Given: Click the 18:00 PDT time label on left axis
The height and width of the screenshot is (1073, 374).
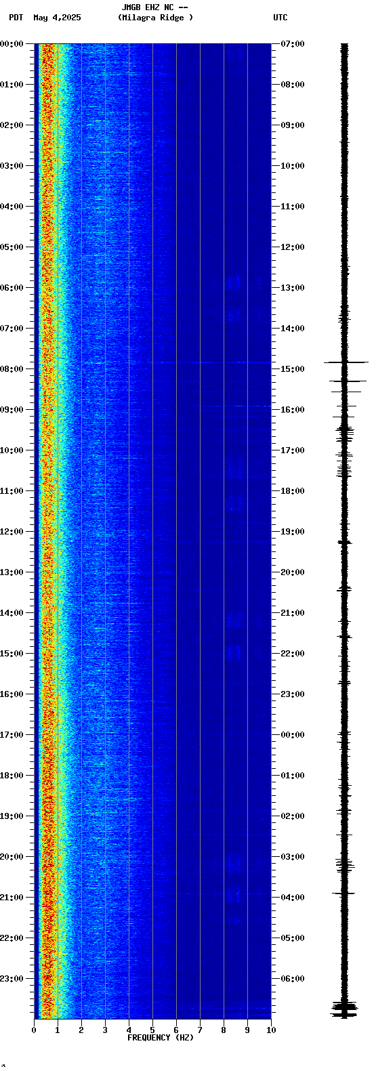Looking at the screenshot, I should point(12,776).
